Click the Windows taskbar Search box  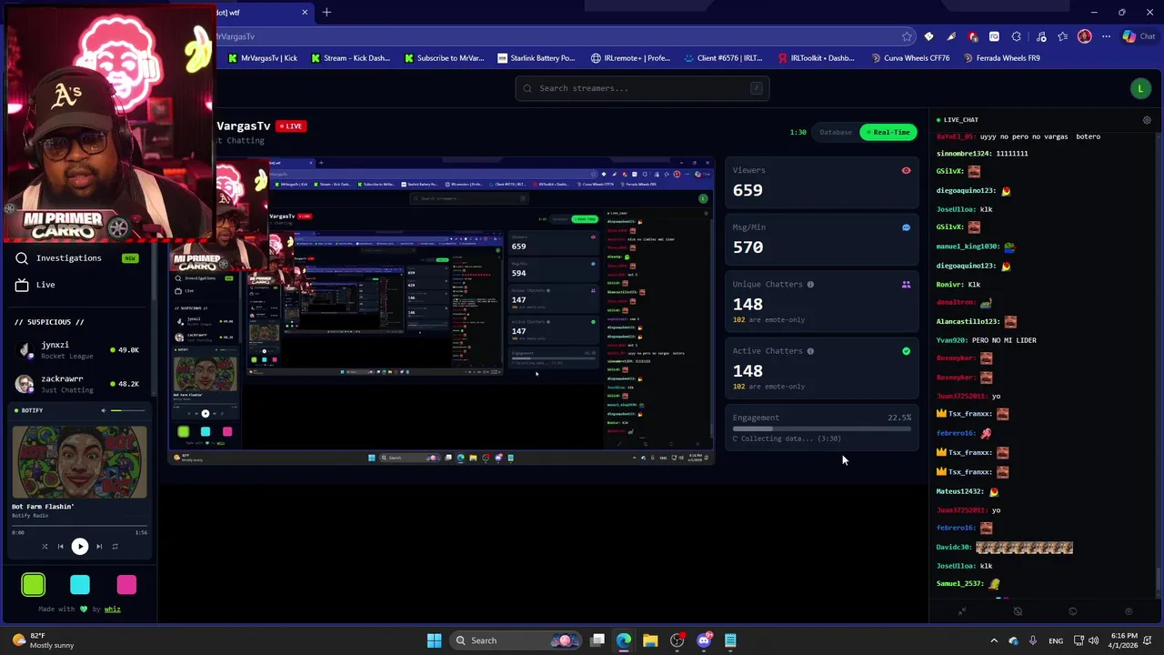coord(517,640)
